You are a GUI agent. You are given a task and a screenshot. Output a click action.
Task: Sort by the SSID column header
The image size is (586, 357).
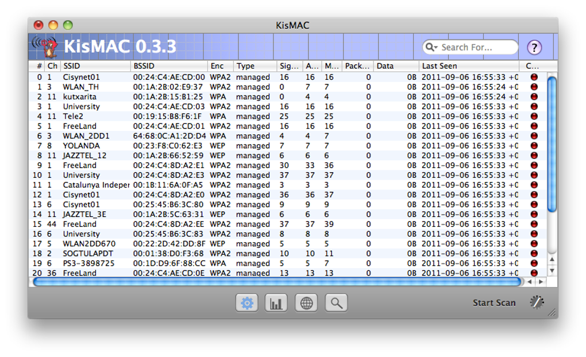click(x=95, y=66)
